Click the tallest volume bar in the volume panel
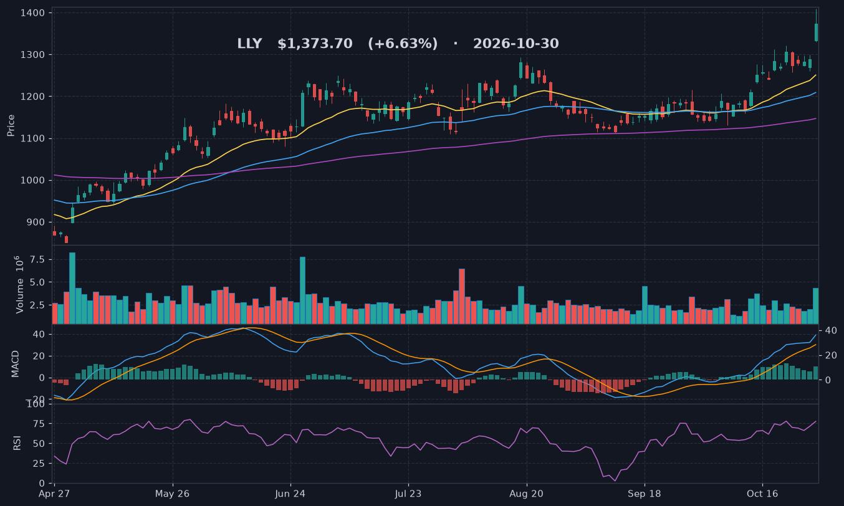Screen dimensions: 844x506 tap(72, 288)
